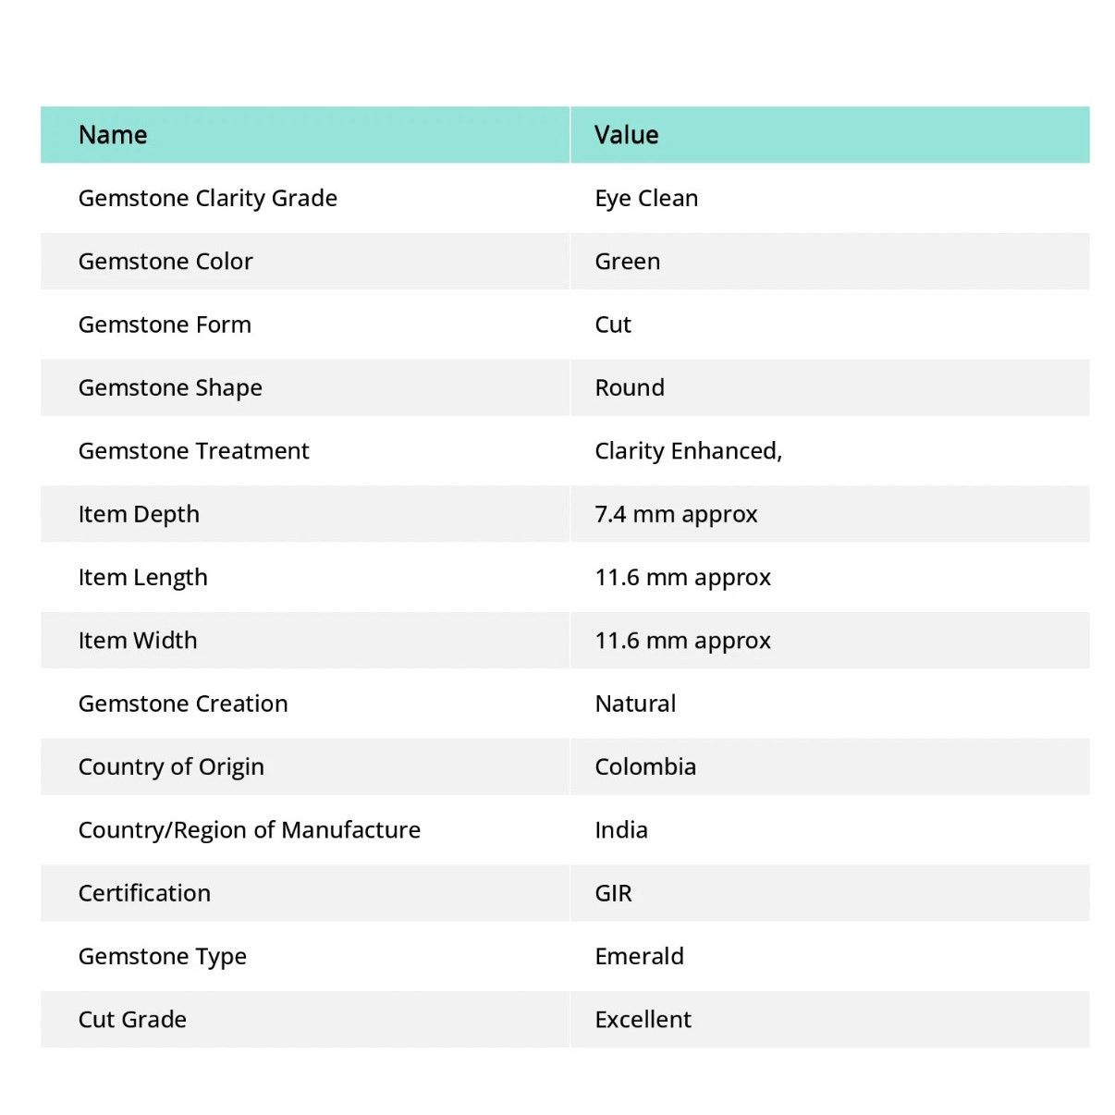1115x1115 pixels.
Task: Click the Value column header
Action: pyautogui.click(x=626, y=135)
